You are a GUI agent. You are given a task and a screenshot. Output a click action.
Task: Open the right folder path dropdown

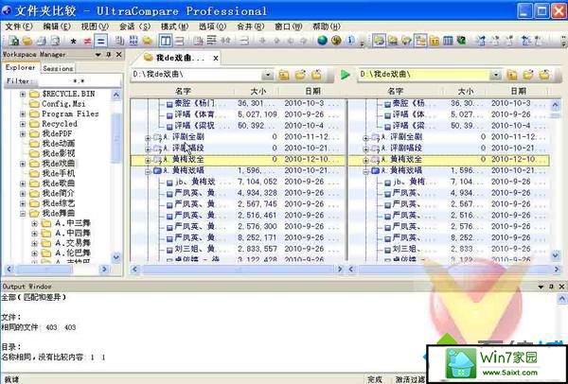click(495, 75)
